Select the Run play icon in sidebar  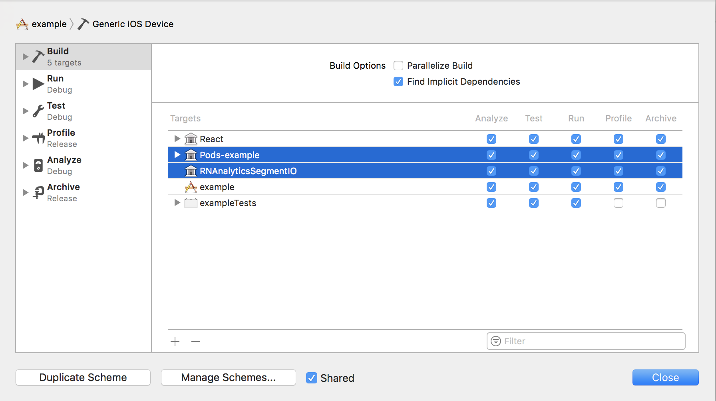[x=38, y=84]
